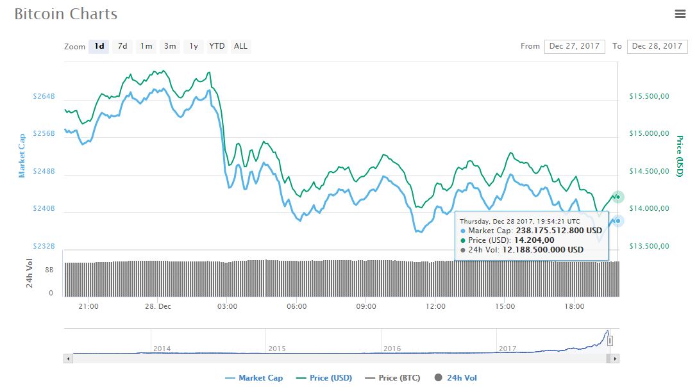Select the ALL zoom range
The width and height of the screenshot is (697, 387).
240,46
